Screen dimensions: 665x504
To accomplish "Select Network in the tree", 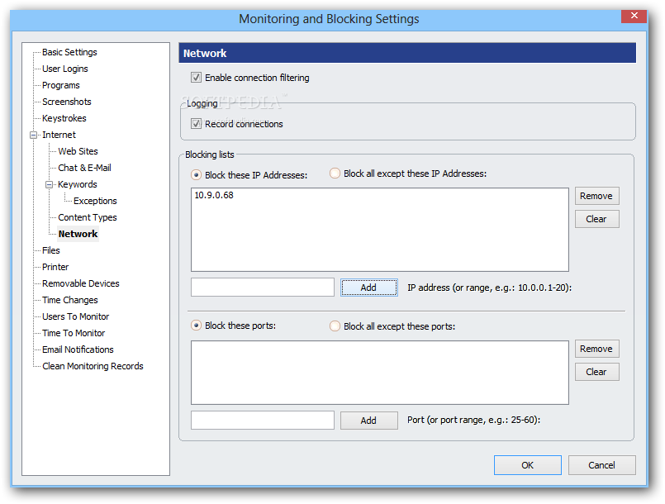I will pos(78,234).
